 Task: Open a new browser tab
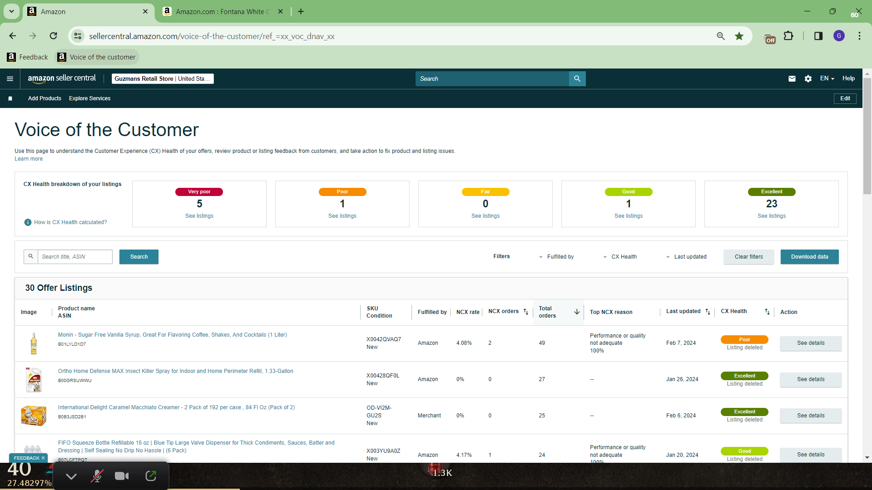point(301,11)
